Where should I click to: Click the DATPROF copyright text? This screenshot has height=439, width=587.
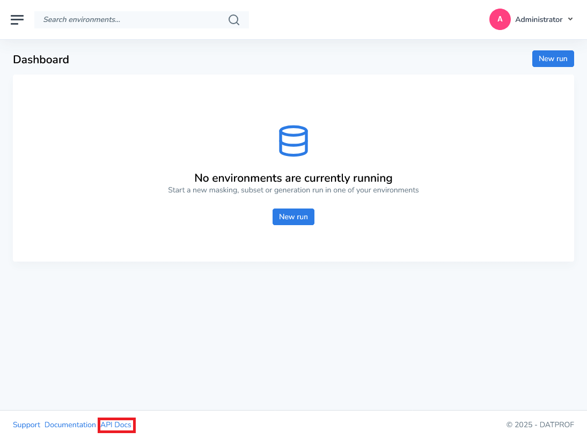540,425
